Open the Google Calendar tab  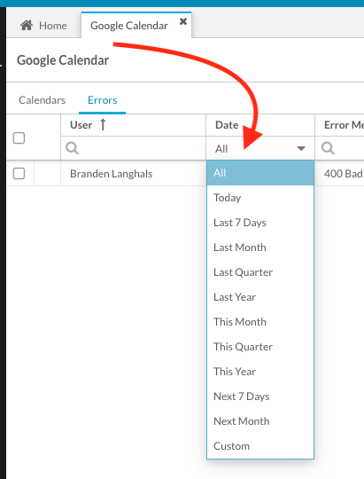pos(129,26)
